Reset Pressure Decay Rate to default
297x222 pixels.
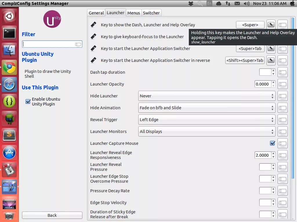282,191
